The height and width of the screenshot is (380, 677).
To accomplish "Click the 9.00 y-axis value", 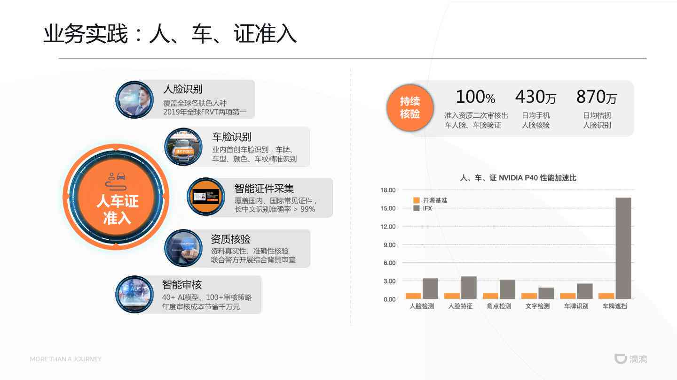I will pos(390,245).
